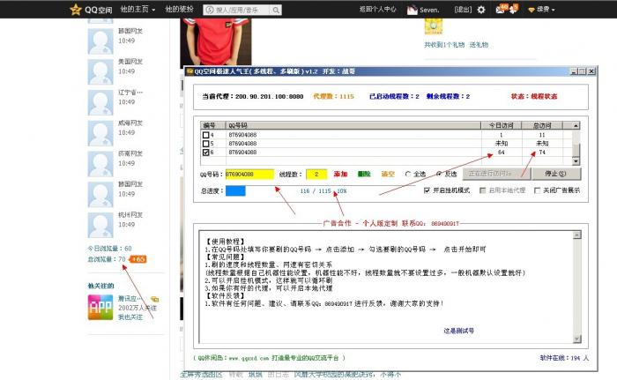The image size is (617, 380).
Task: Click the orange +65 badge
Action: tap(138, 259)
